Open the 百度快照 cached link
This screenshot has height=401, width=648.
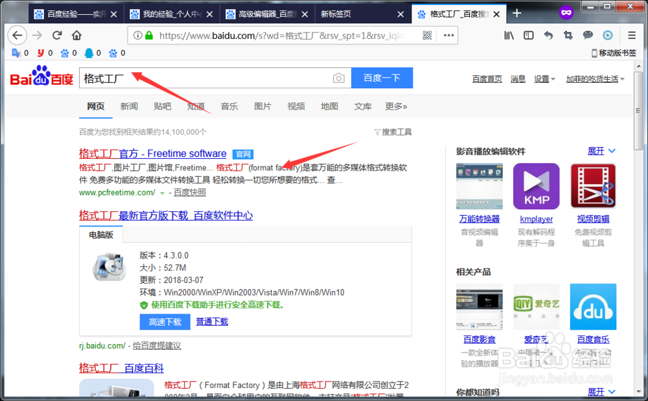click(x=190, y=192)
